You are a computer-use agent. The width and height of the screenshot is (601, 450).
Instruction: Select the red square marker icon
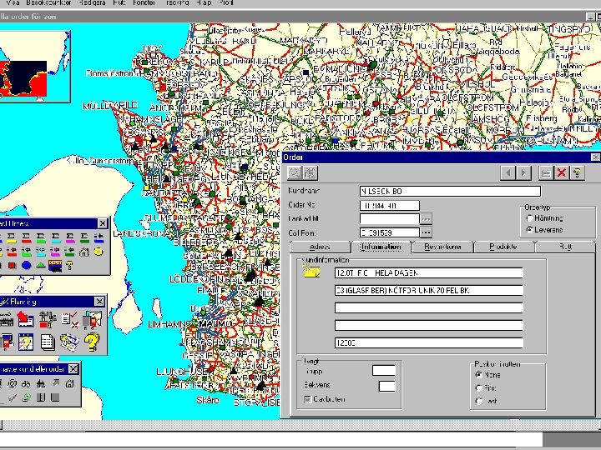[x=12, y=265]
